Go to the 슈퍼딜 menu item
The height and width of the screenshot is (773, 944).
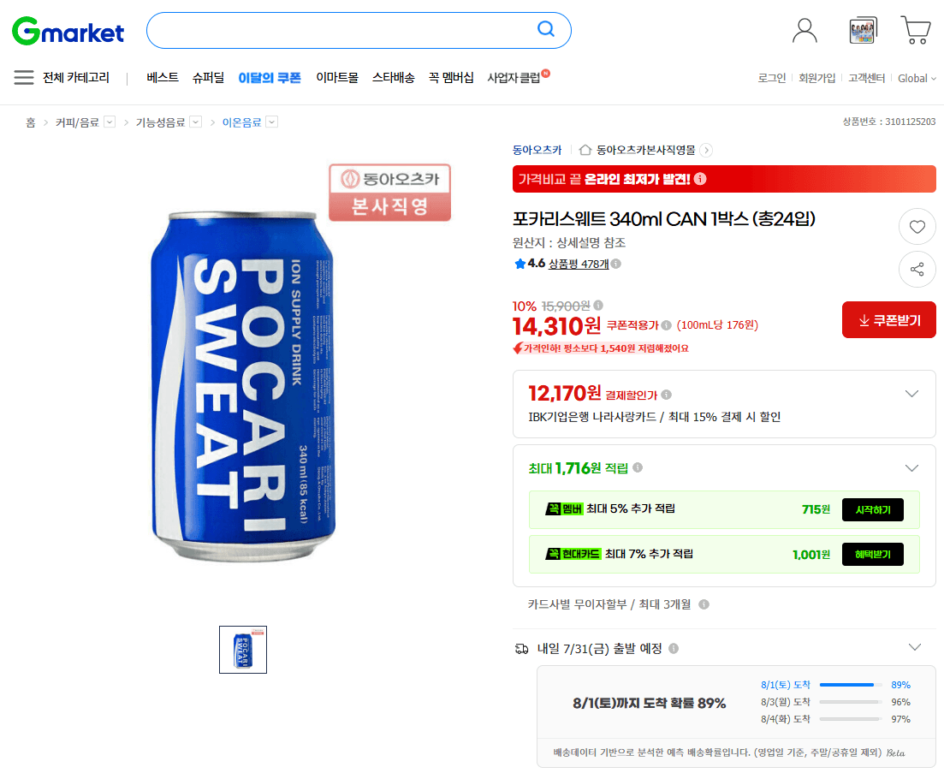[208, 78]
